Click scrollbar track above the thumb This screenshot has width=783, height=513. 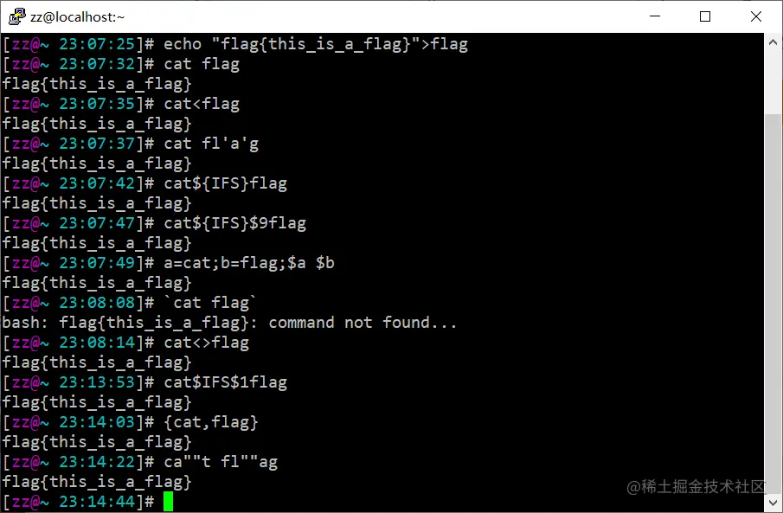[x=773, y=82]
